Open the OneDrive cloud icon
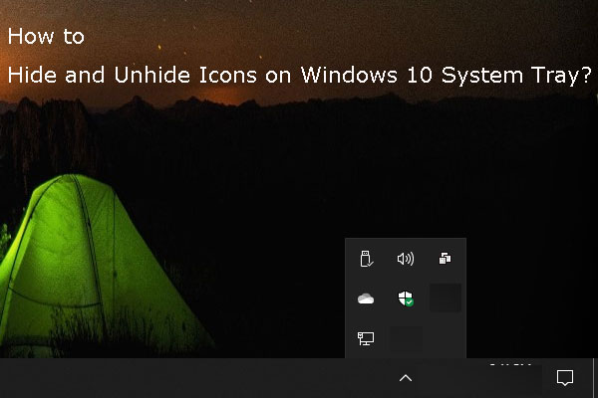 pyautogui.click(x=366, y=298)
